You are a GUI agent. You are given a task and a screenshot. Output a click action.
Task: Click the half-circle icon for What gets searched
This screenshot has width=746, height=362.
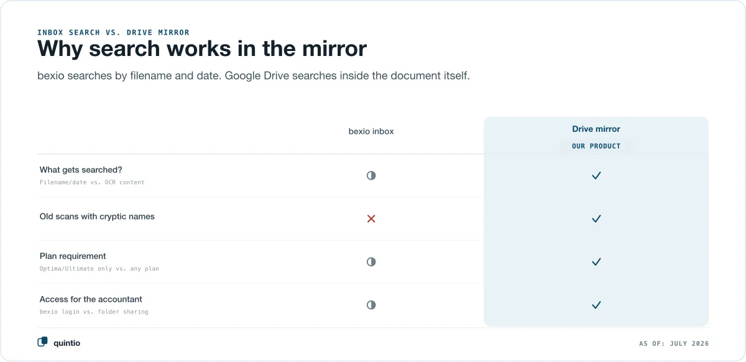[x=371, y=175]
